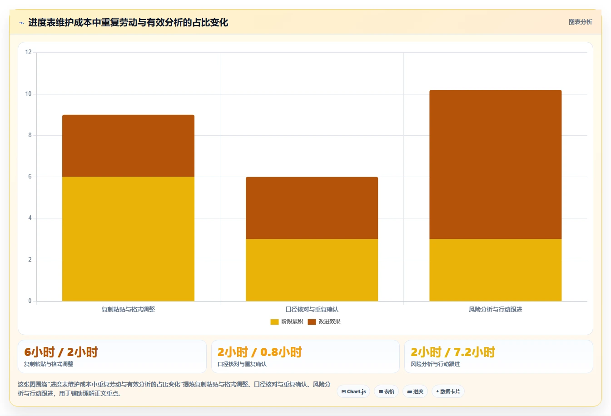Click yellow bar segment for 复制粘贴与格式调整
This screenshot has height=416, width=611.
tap(128, 239)
